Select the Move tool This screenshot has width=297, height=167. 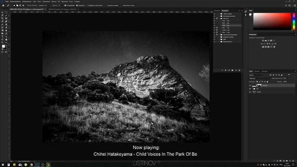pyautogui.click(x=2, y=13)
